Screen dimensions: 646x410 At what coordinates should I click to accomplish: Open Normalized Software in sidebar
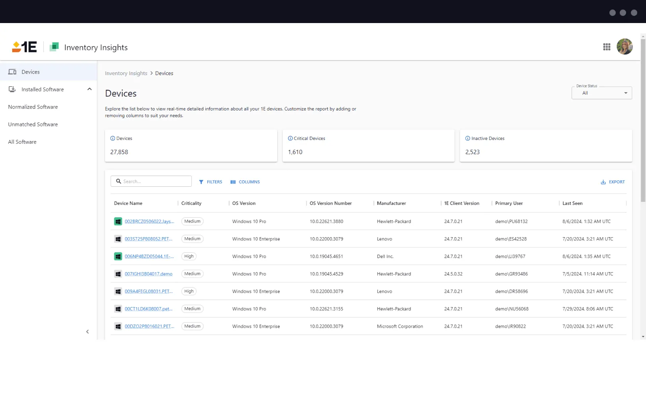(x=33, y=107)
